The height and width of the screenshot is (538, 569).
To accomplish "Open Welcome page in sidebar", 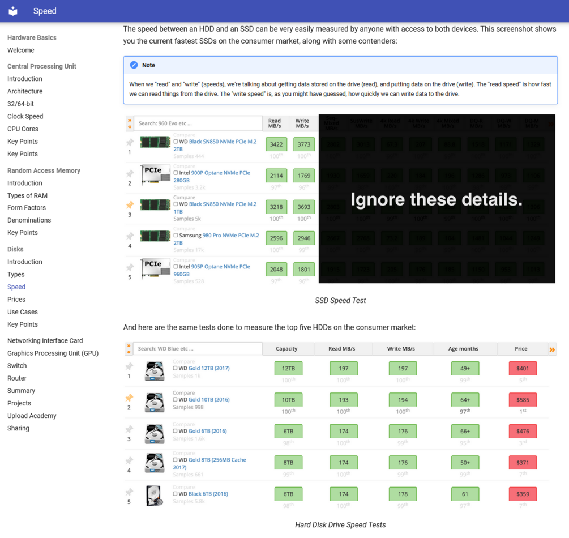I will [21, 50].
